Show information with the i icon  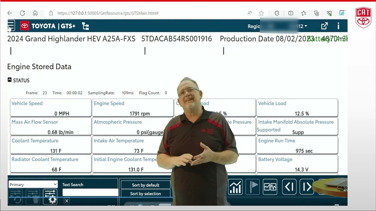tap(338, 26)
